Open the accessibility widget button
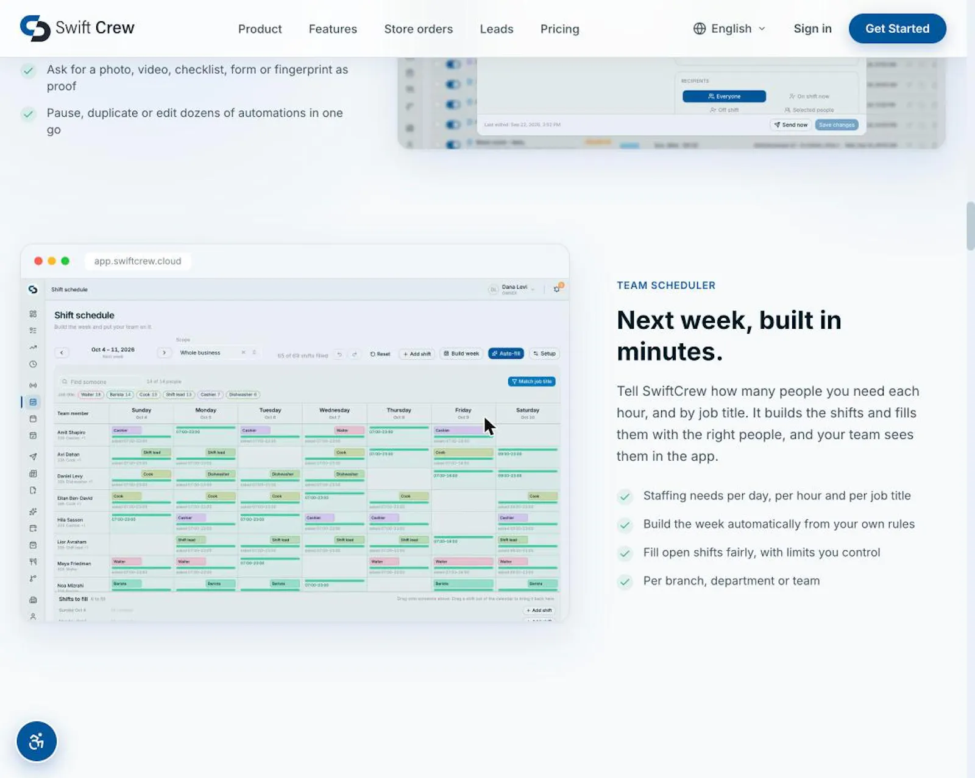Viewport: 975px width, 778px height. [x=37, y=741]
